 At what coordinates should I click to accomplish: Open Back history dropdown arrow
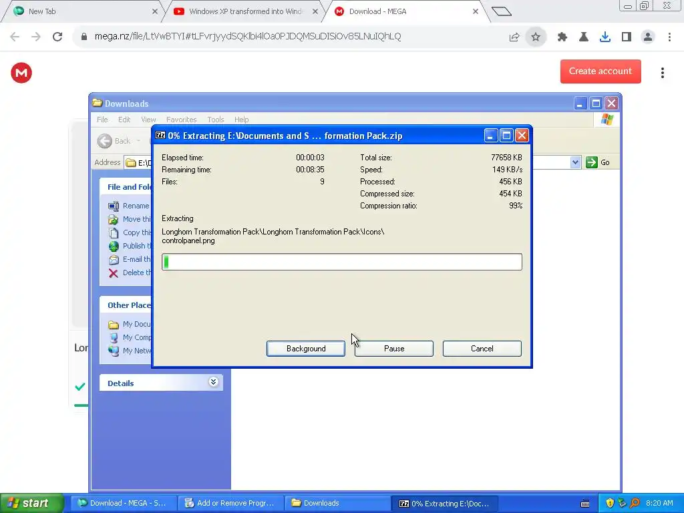[x=139, y=141]
